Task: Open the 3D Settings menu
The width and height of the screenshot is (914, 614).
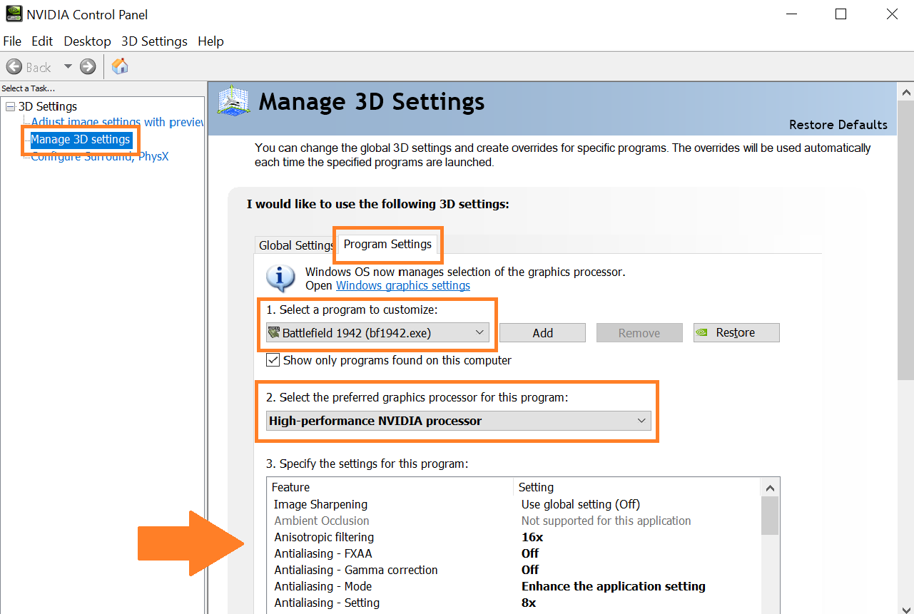Action: 154,41
